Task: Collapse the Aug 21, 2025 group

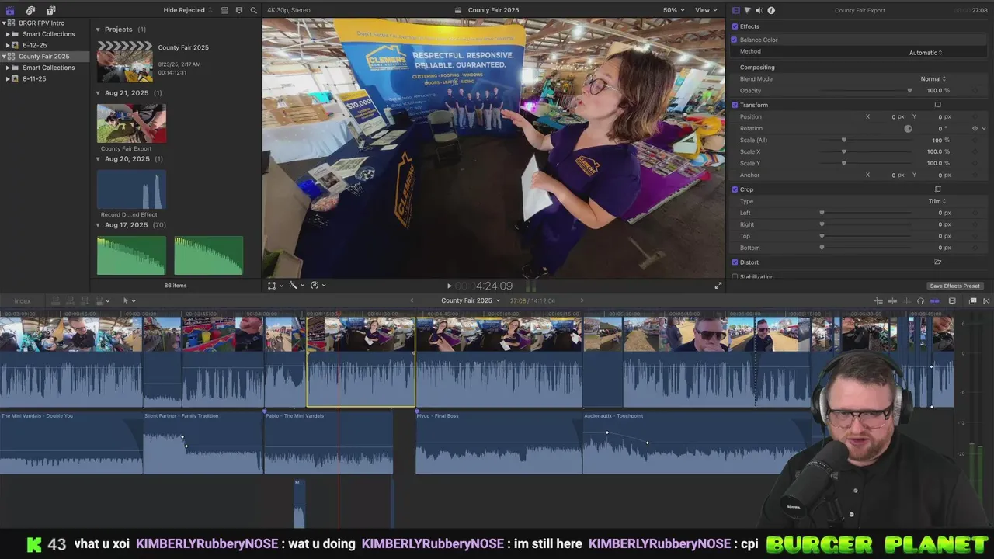Action: point(99,93)
